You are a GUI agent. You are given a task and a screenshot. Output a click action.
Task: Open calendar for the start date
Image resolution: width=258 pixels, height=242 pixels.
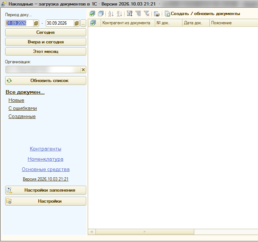36,23
